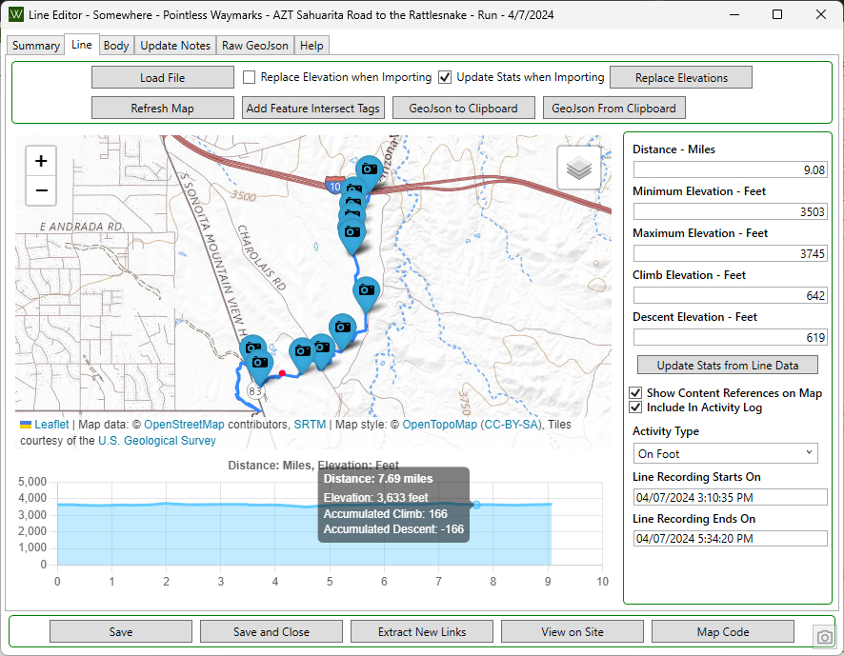The width and height of the screenshot is (844, 656).
Task: Go to the Update Notes tab
Action: (175, 46)
